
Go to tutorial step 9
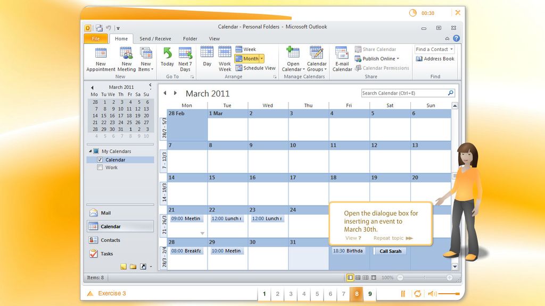coord(370,294)
